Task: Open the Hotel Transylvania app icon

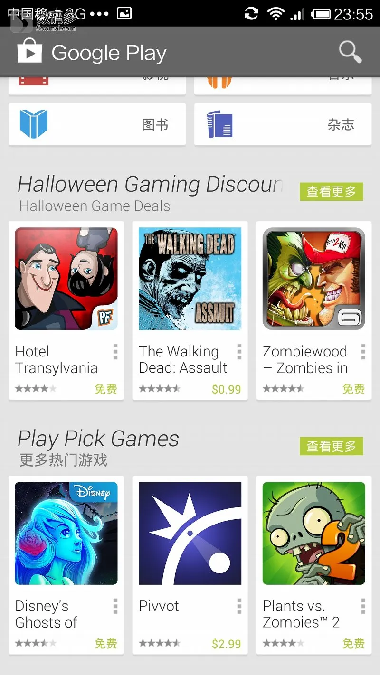Action: click(66, 279)
